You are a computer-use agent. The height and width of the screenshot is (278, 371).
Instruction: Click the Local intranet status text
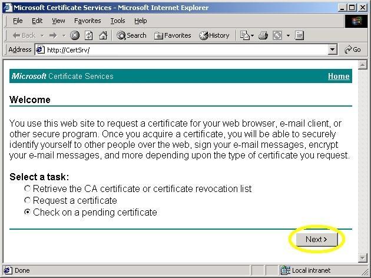(311, 270)
